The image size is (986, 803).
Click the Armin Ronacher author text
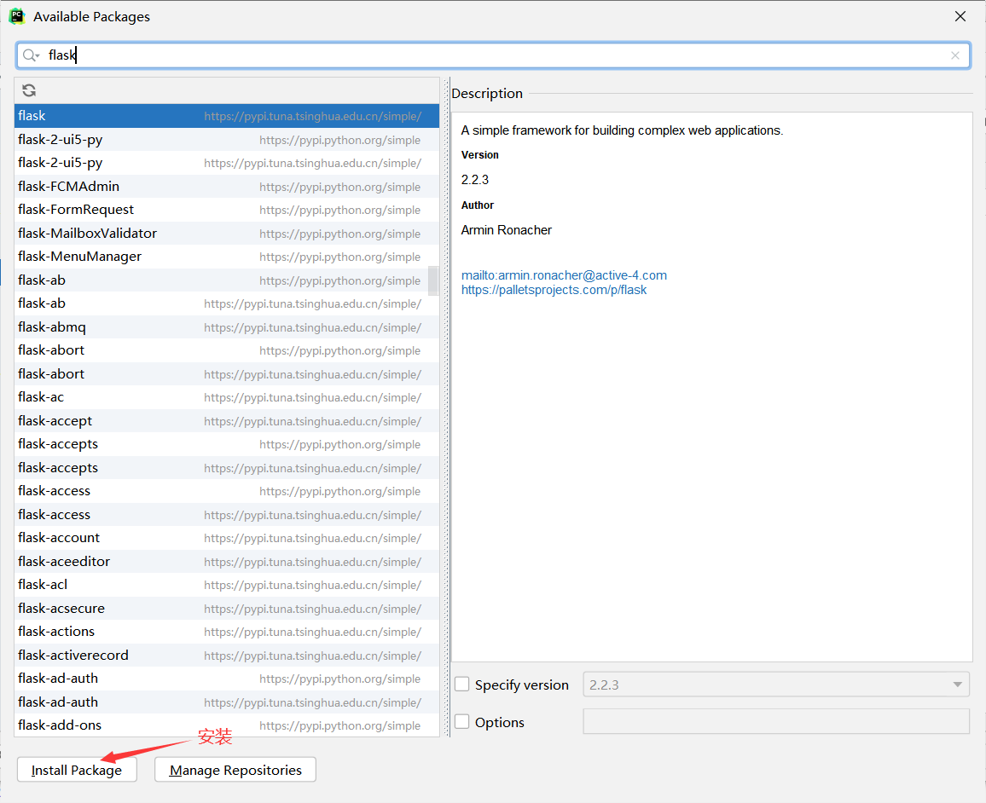pos(506,230)
